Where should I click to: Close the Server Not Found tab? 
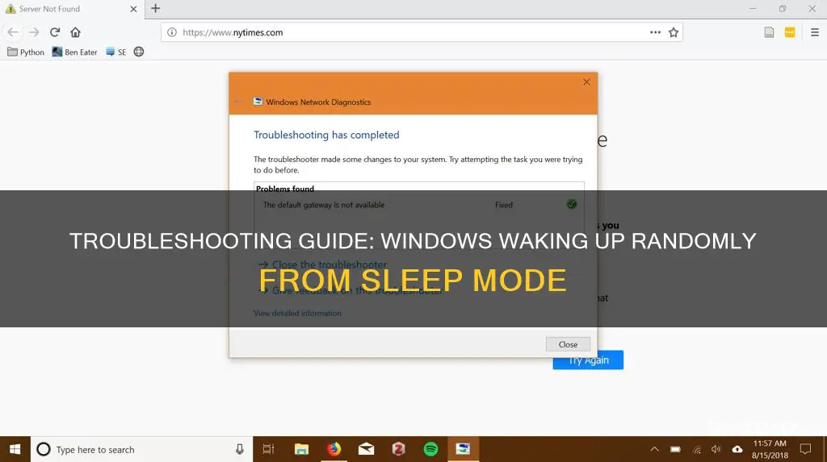point(133,9)
